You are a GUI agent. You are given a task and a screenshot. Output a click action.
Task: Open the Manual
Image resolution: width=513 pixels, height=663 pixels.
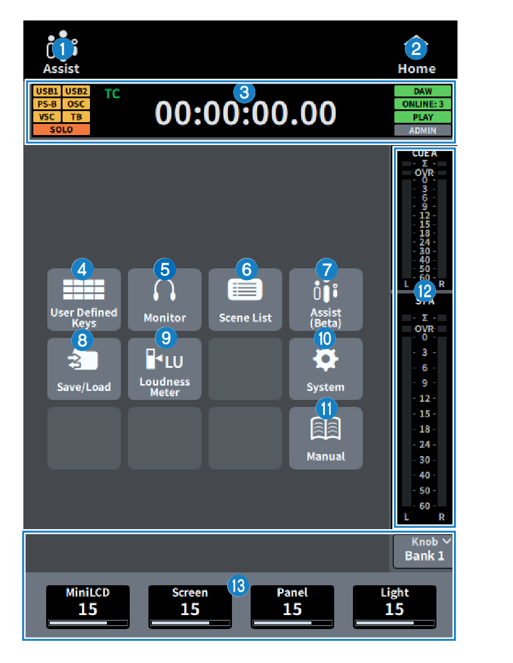pyautogui.click(x=325, y=437)
